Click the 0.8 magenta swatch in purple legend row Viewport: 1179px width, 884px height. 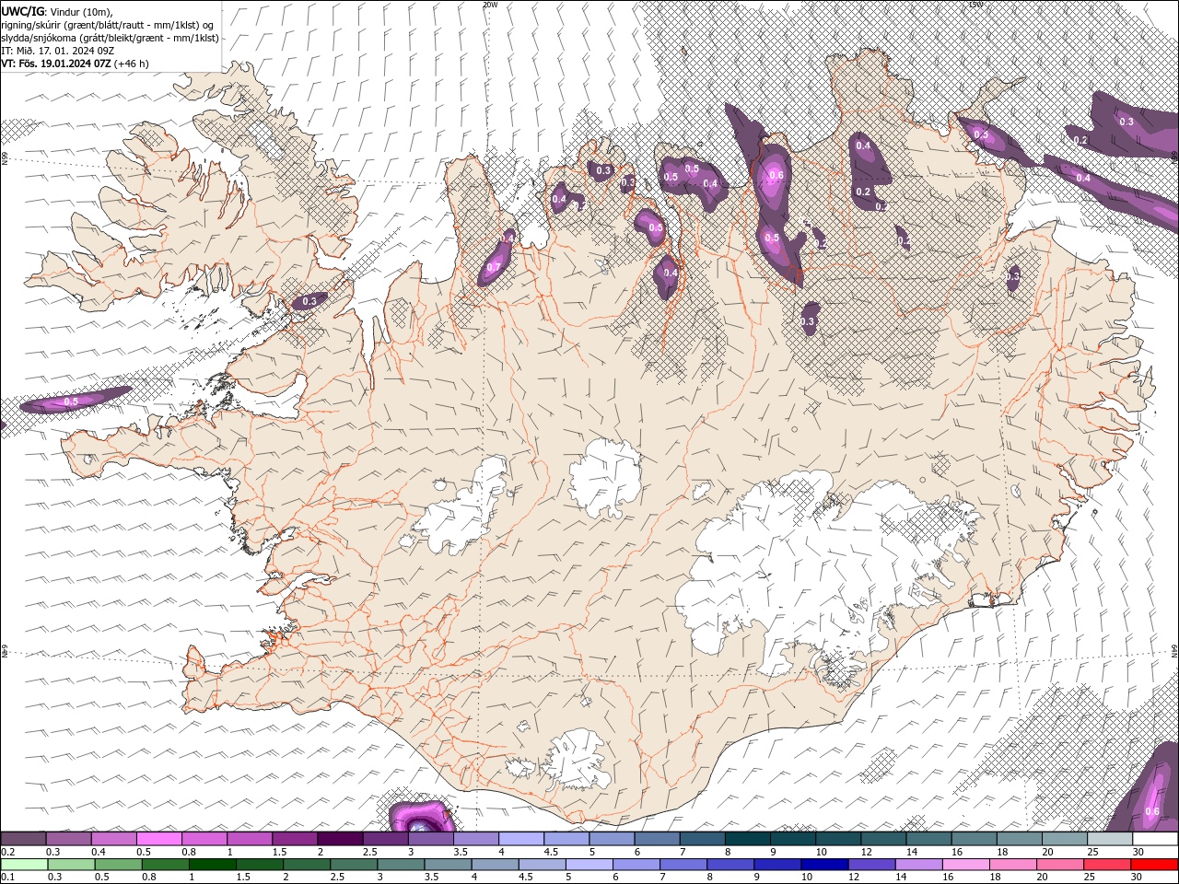(x=204, y=839)
